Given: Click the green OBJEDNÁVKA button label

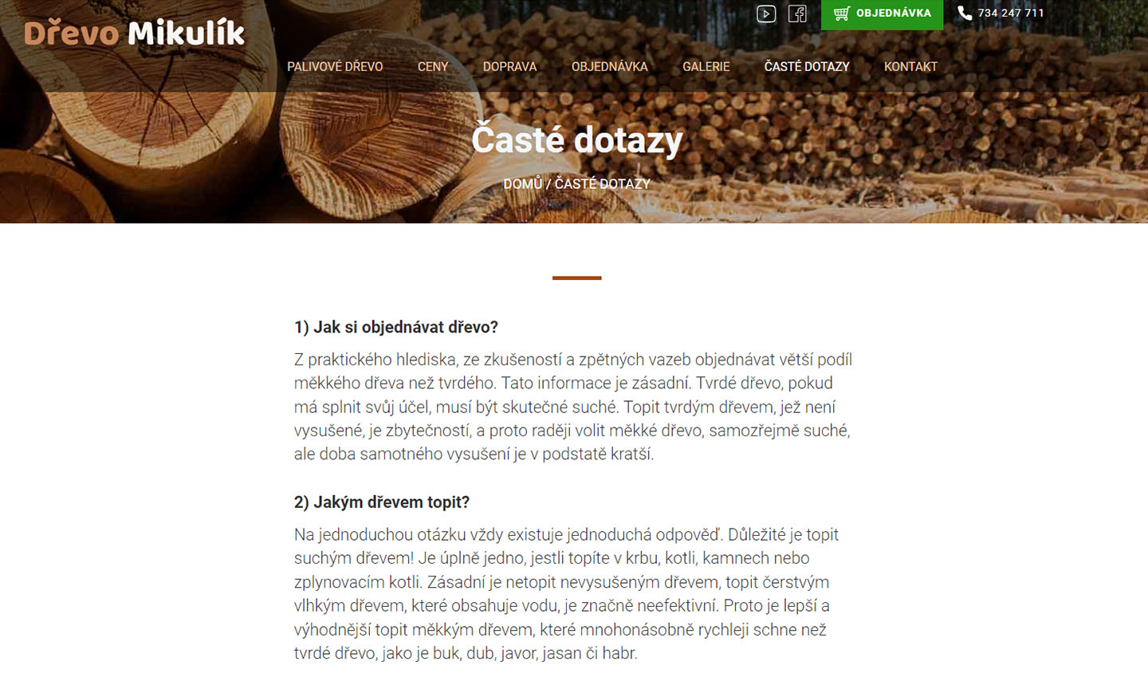Looking at the screenshot, I should (893, 13).
